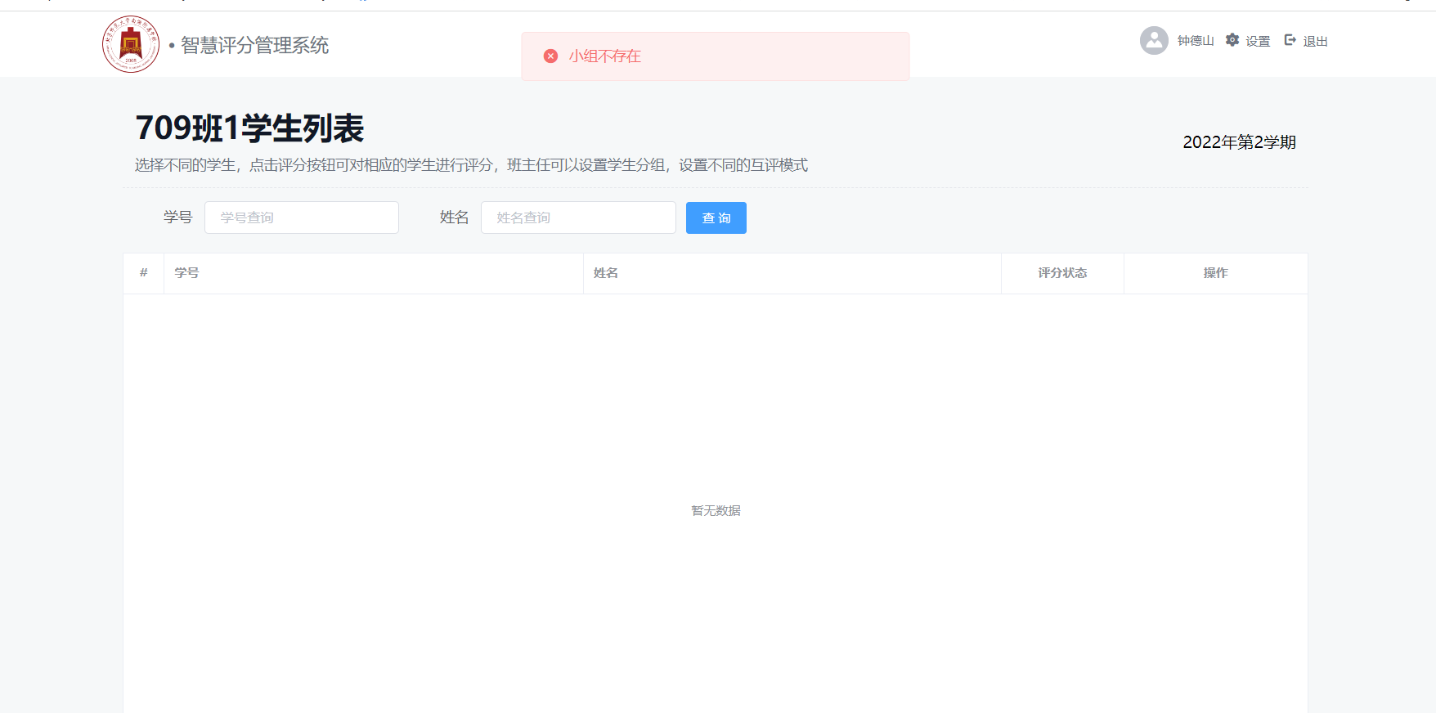Click the 智慧评分管理系统 title
This screenshot has height=713, width=1436.
pos(254,45)
